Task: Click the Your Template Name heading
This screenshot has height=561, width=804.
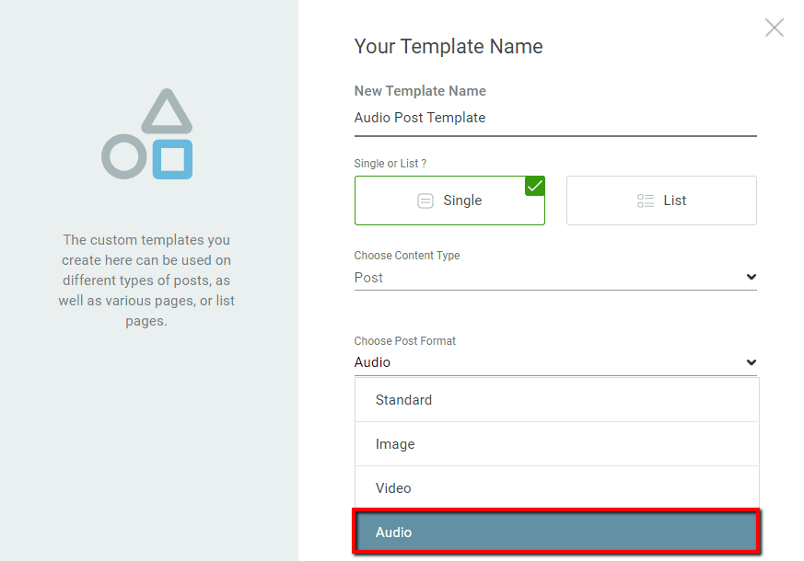Action: [449, 47]
